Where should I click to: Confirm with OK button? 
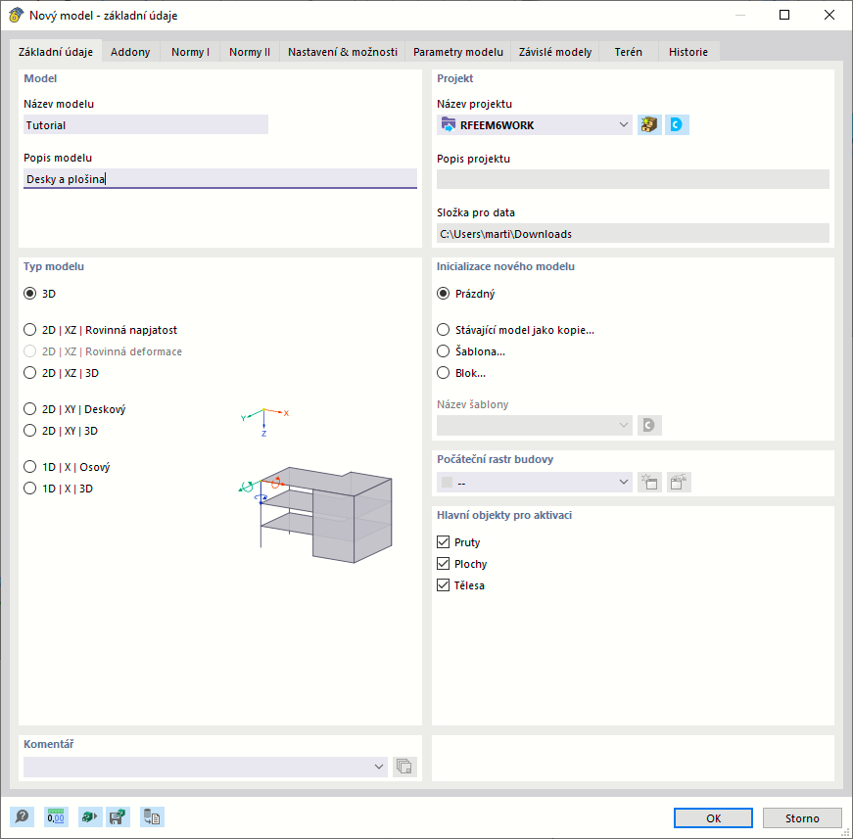point(713,817)
